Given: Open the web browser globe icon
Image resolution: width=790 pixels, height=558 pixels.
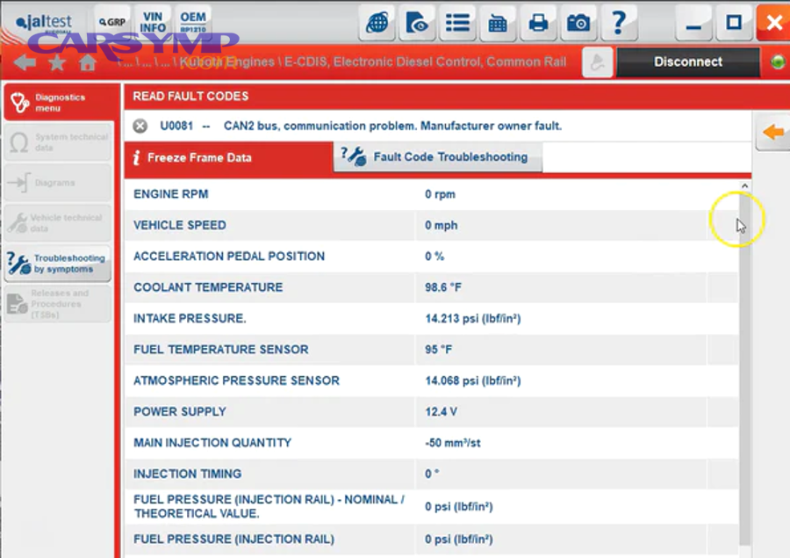Looking at the screenshot, I should pos(377,23).
